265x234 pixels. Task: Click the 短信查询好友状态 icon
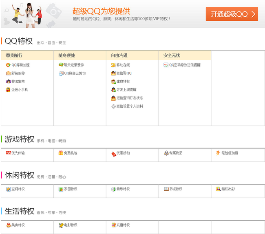click(x=113, y=98)
